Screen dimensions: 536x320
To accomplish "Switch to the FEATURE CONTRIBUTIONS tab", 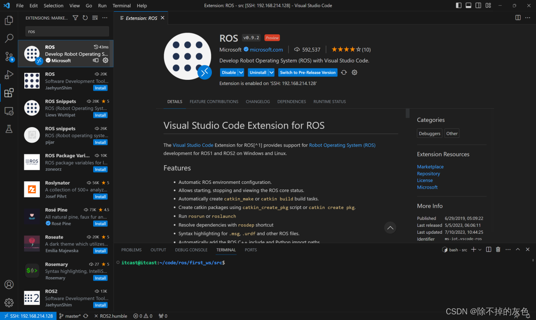I will [214, 101].
